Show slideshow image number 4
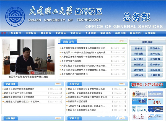The width and height of the screenshot is (166, 121). 45,73
